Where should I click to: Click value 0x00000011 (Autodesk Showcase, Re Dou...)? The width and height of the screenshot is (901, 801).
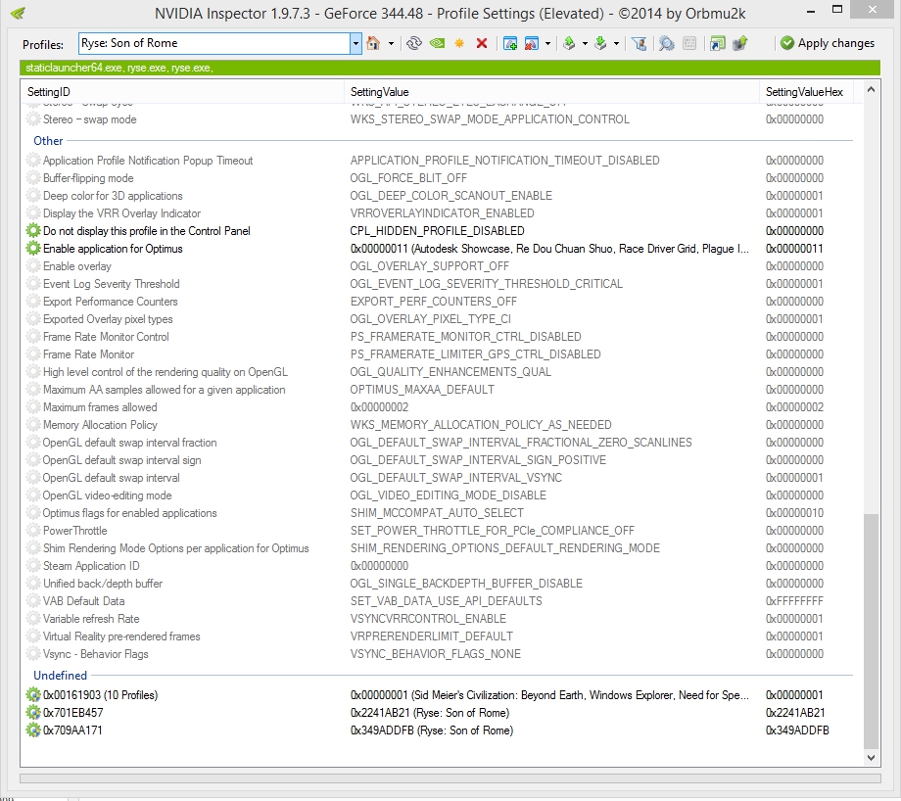click(549, 248)
